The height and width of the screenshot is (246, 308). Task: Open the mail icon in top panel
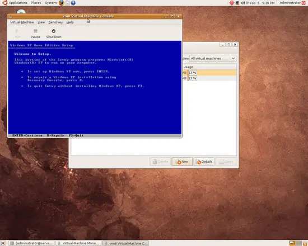67,3
